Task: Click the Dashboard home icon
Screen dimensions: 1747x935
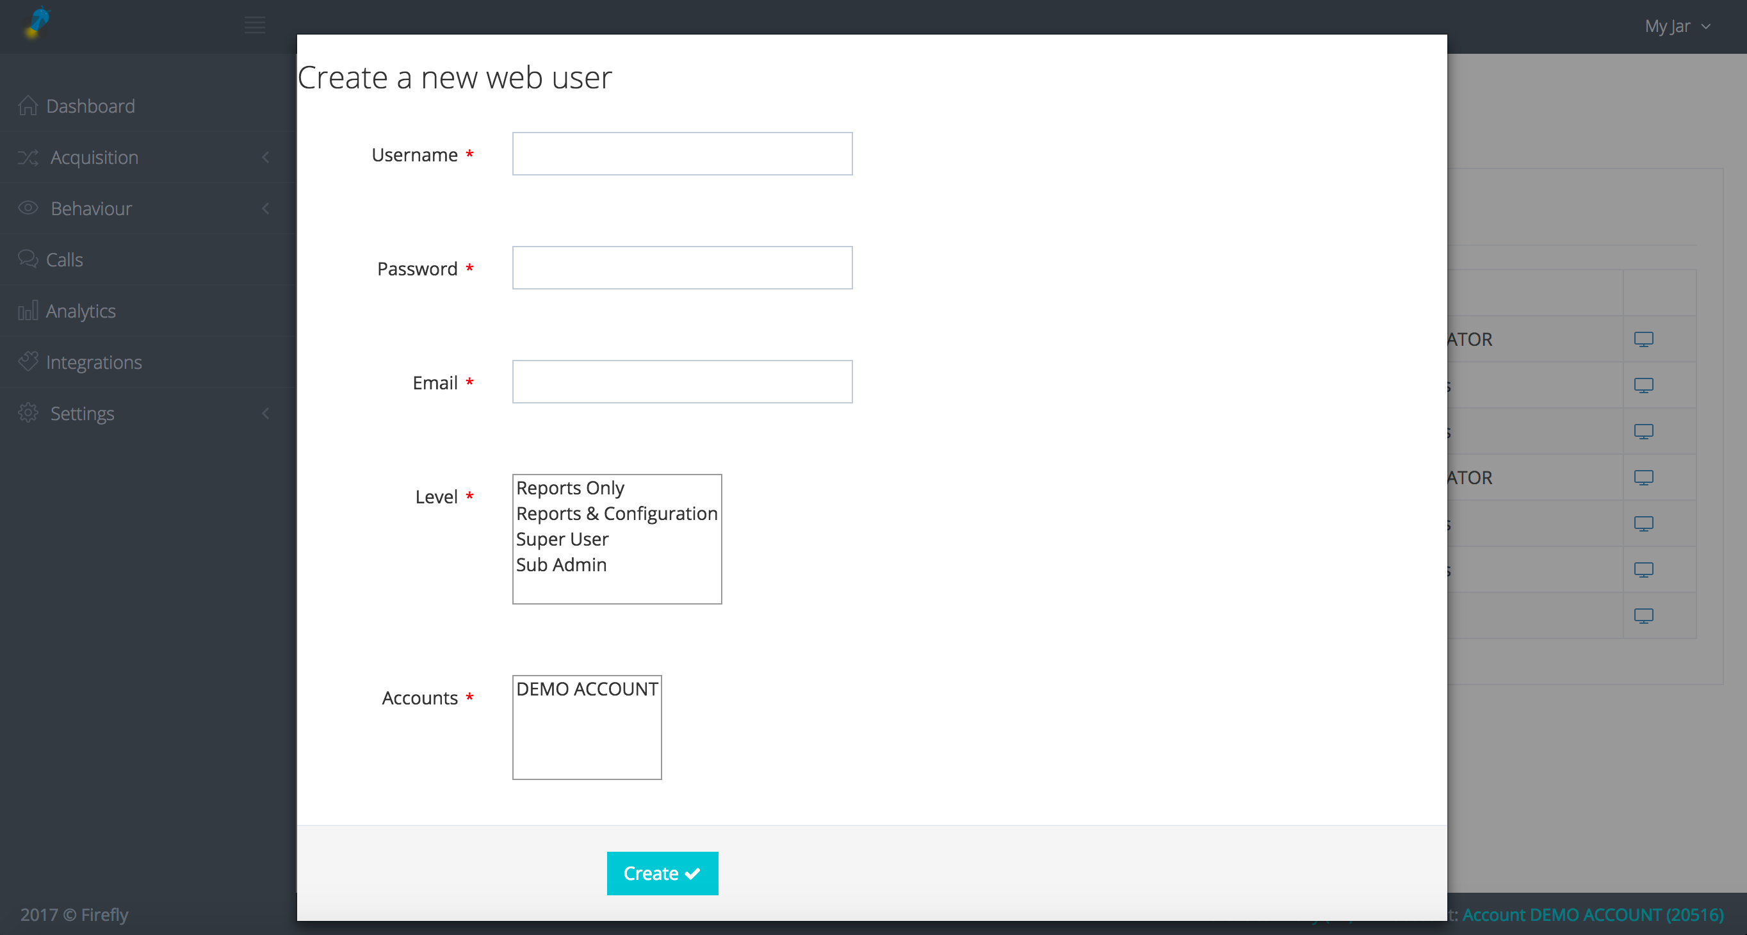Action: click(28, 106)
